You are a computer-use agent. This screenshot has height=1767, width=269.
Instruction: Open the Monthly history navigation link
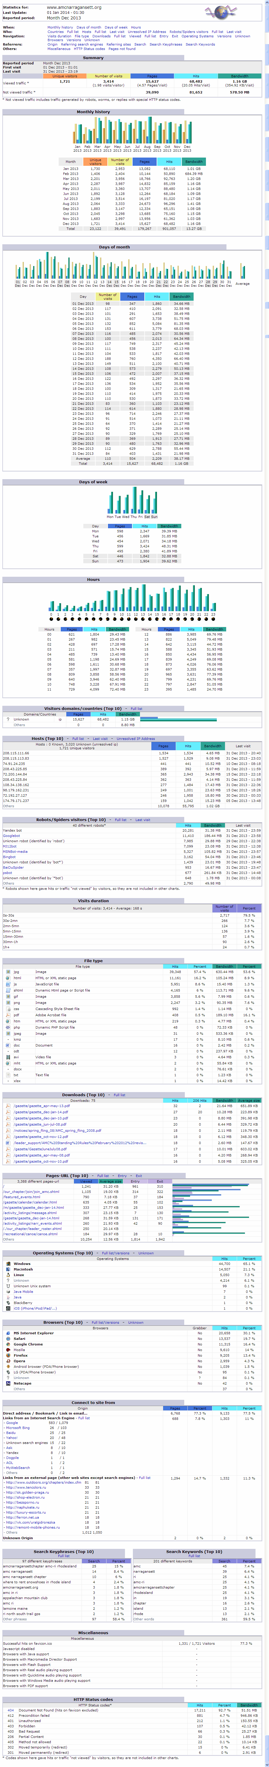point(60,27)
